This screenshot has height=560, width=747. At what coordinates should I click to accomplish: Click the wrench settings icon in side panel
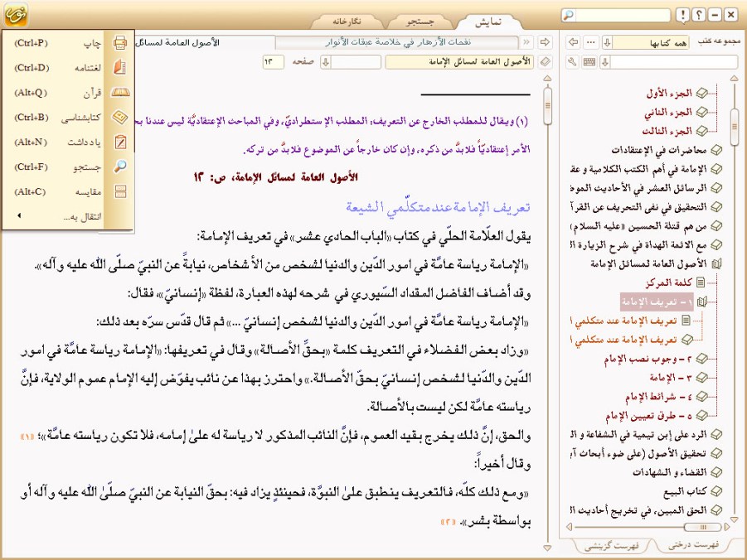click(x=573, y=62)
